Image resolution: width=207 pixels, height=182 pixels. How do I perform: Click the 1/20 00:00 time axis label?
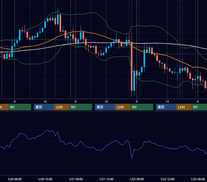15,179
